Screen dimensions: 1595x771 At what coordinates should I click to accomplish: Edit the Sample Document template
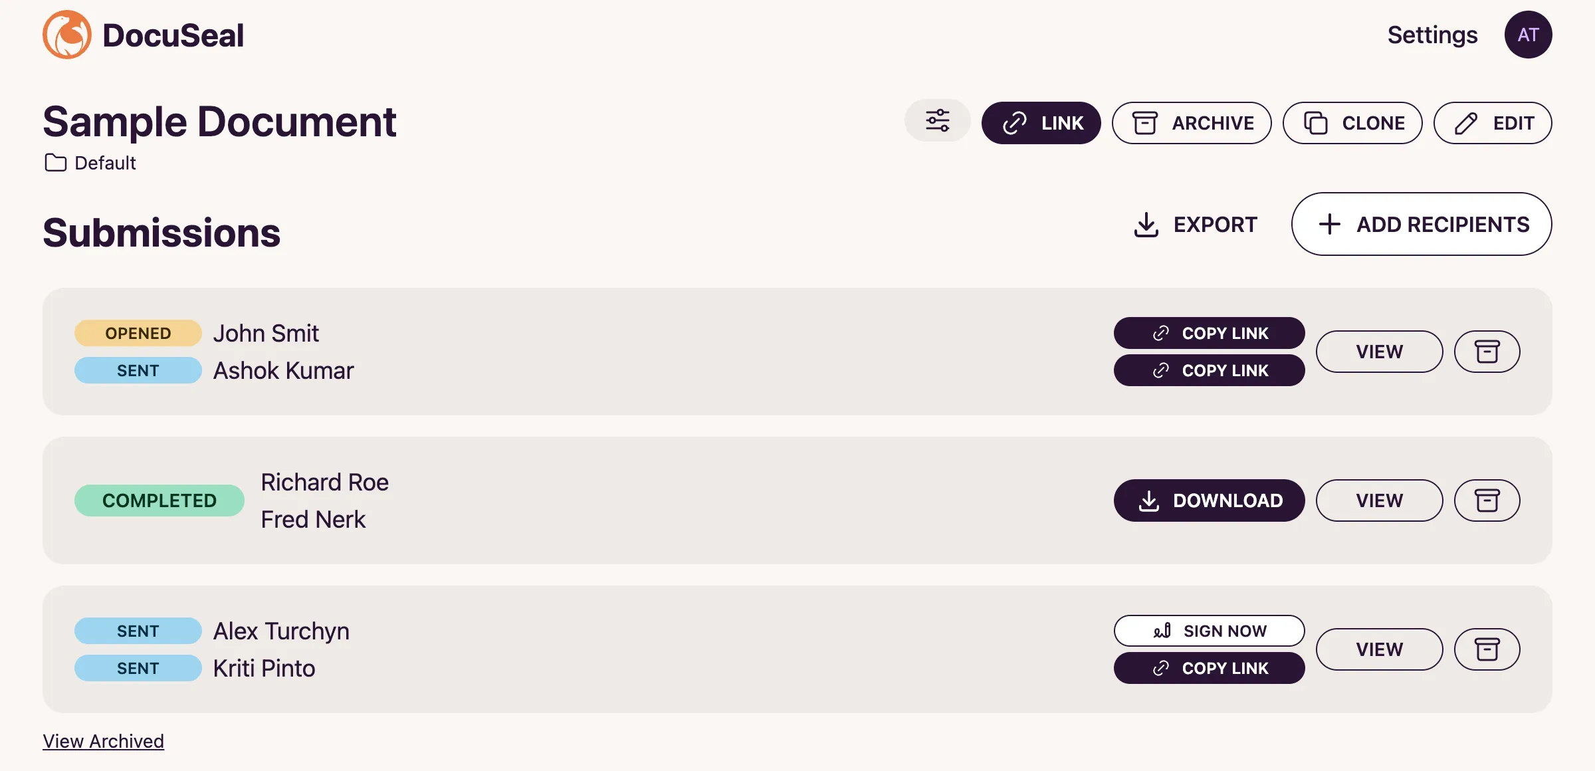tap(1493, 123)
